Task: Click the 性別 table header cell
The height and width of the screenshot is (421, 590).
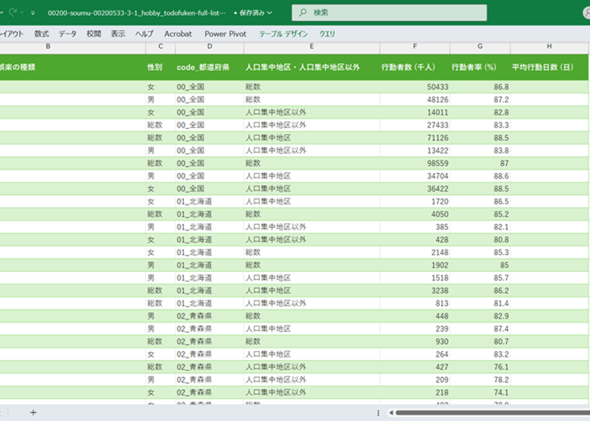Action: [x=161, y=67]
